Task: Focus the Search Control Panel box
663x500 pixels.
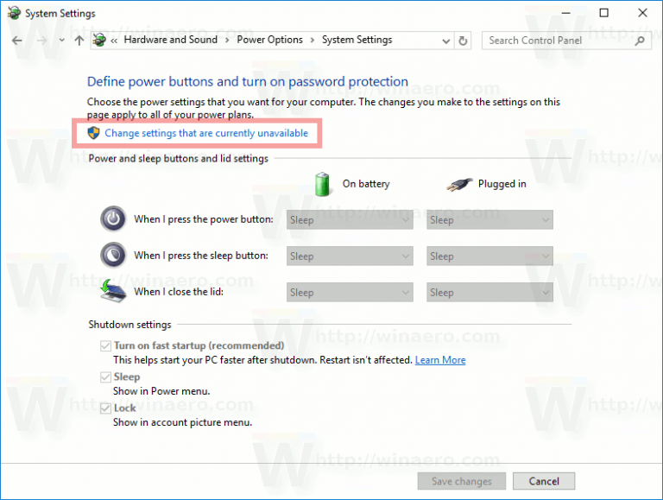Action: (566, 41)
